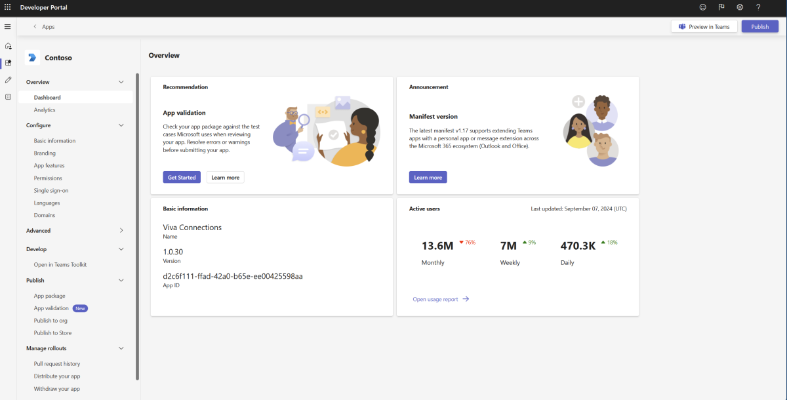
Task: Open usage report link
Action: [435, 299]
